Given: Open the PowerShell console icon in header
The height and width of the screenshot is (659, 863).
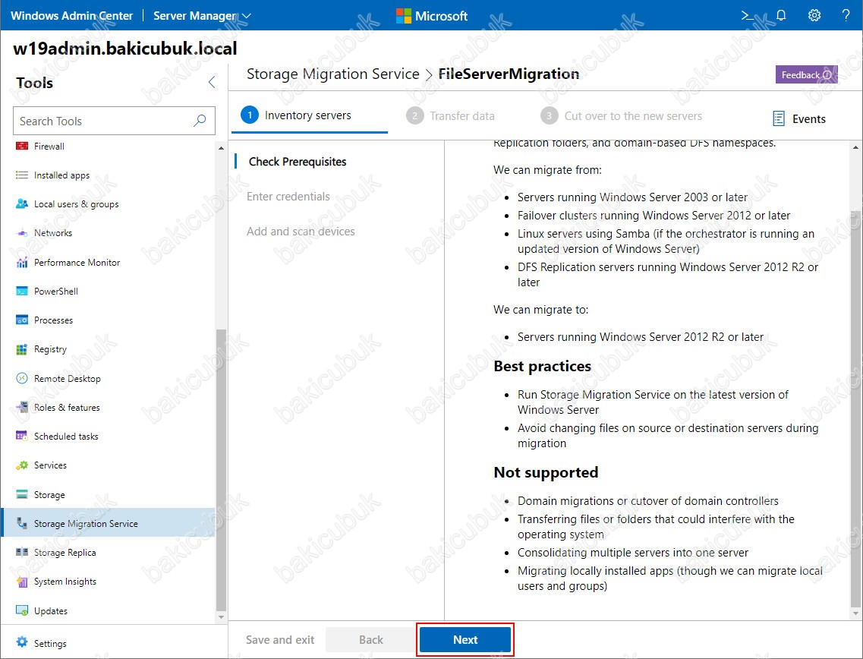Looking at the screenshot, I should coord(748,15).
